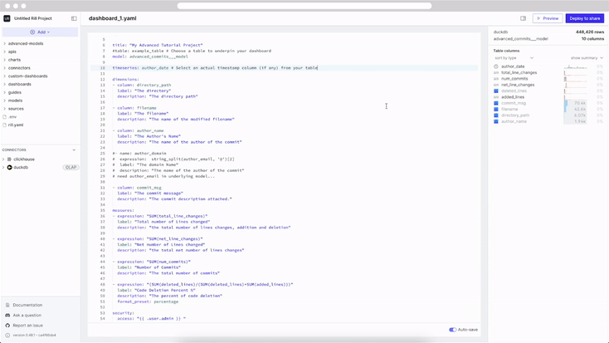Screen dimensions: 609x343
Task: Open the Add dropdown menu
Action: pos(40,32)
